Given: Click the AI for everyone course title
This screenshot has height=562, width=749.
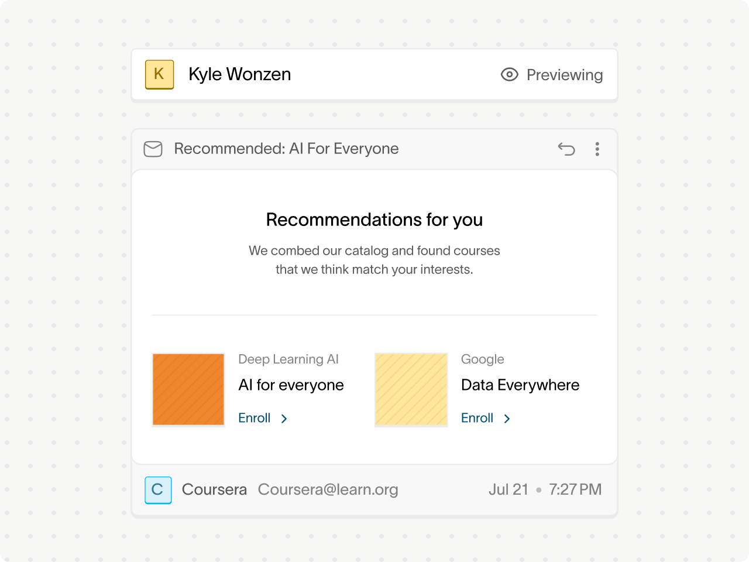Looking at the screenshot, I should (x=291, y=385).
